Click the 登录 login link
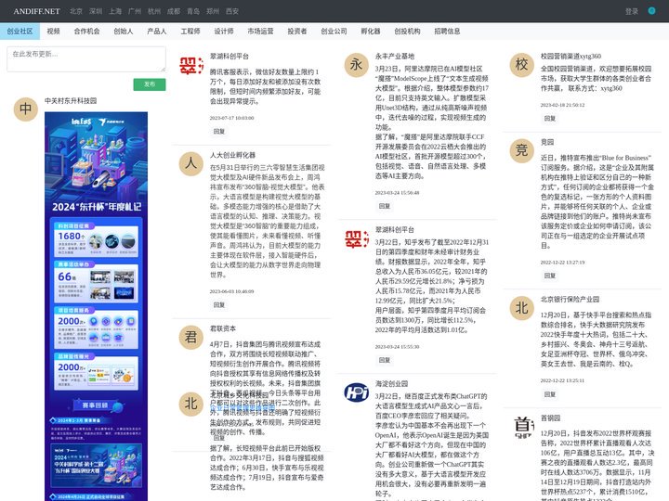Screen dimensions: 669x501 click(632, 11)
